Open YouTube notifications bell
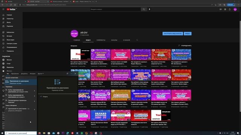 230,9
